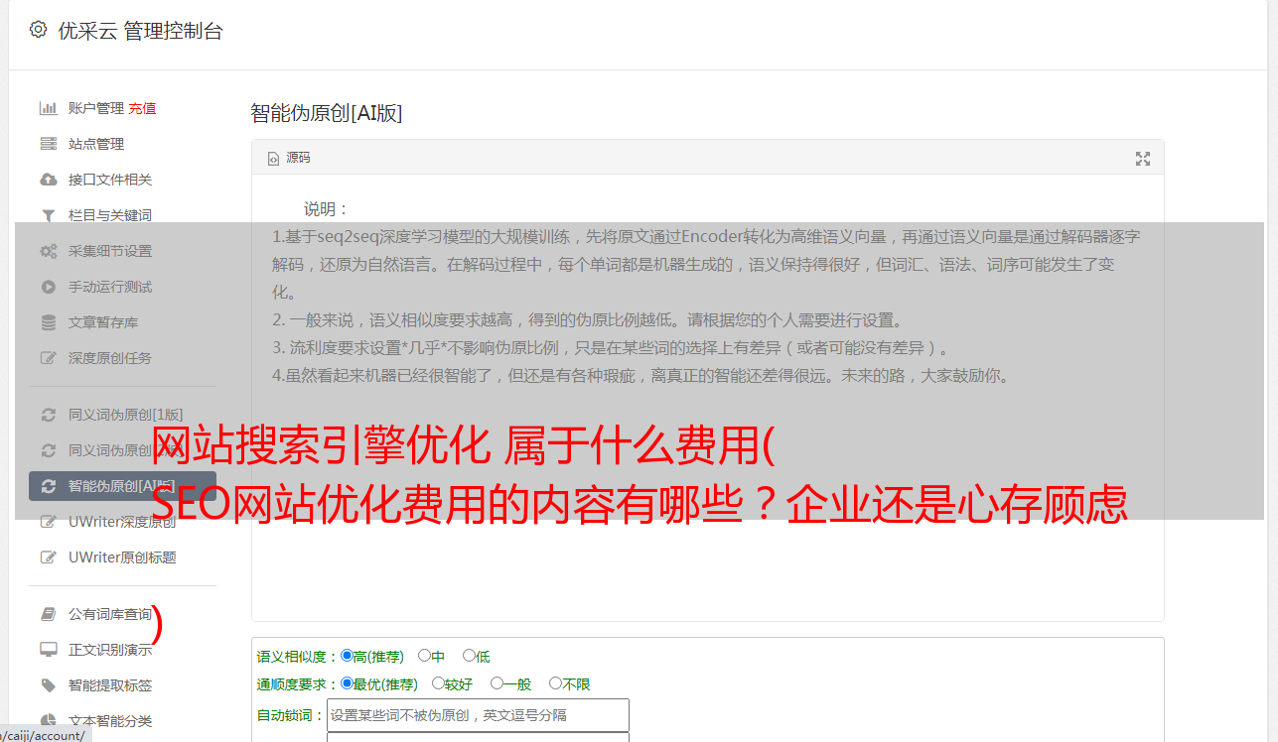This screenshot has width=1278, height=742.
Task: Select 语义相似度 低 radio option
Action: 469,656
